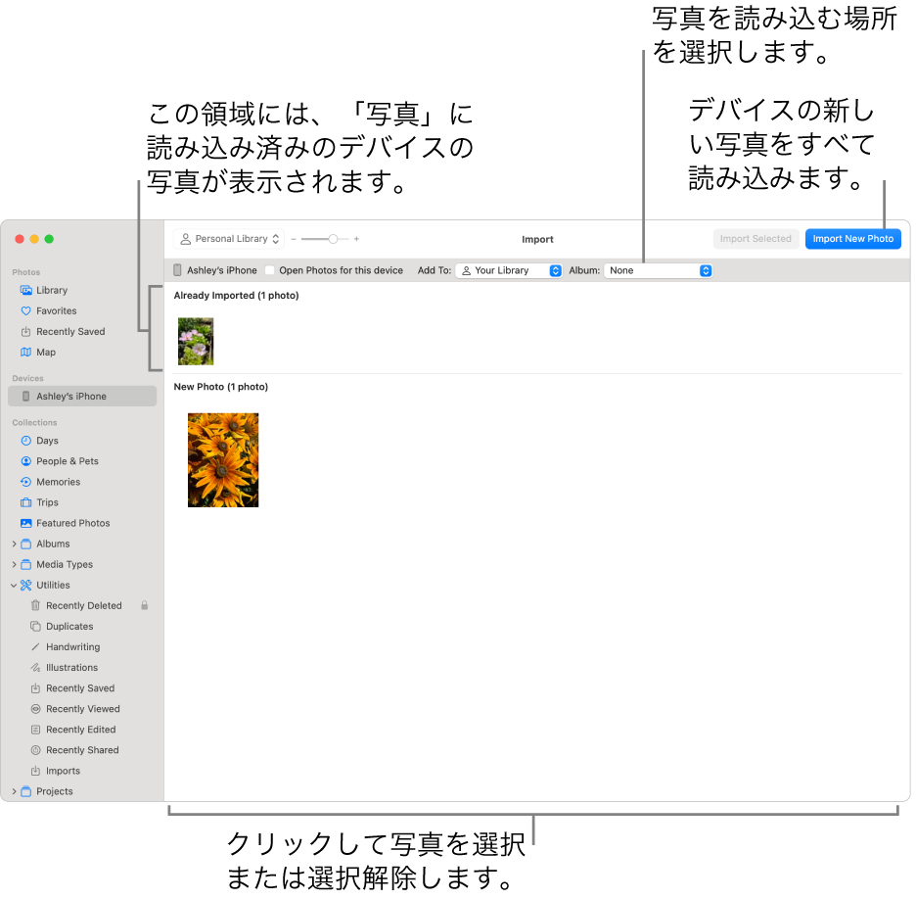Click the Photos sidebar section header
Image resolution: width=916 pixels, height=899 pixels.
26,273
